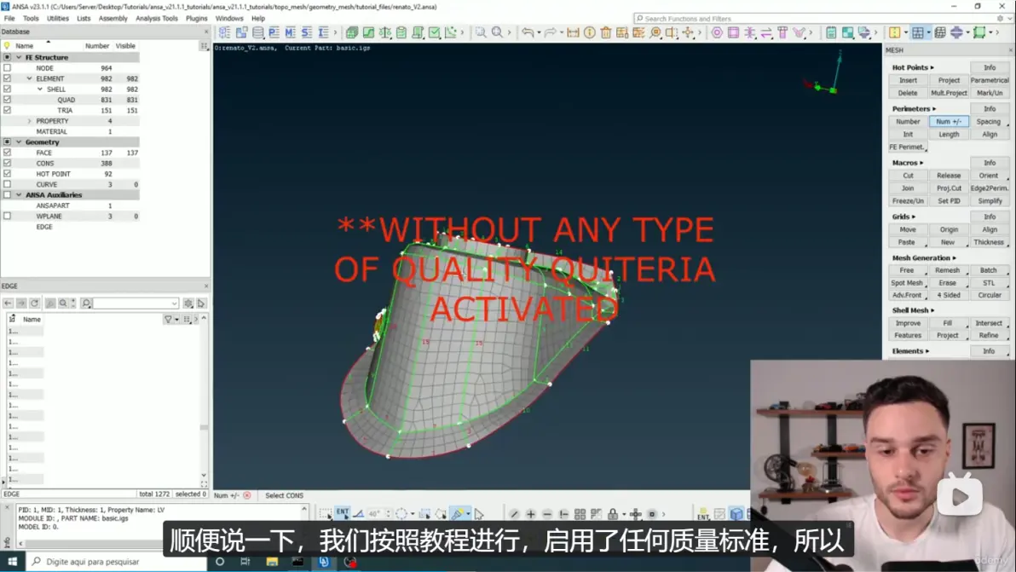Open the Database icon in the toolbar

coord(258,32)
